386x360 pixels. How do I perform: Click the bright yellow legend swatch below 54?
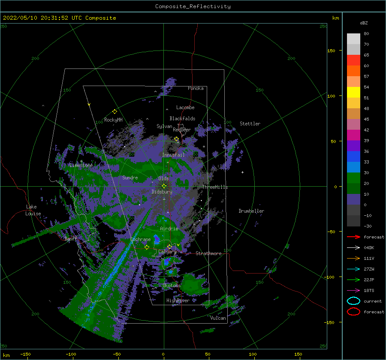point(353,92)
